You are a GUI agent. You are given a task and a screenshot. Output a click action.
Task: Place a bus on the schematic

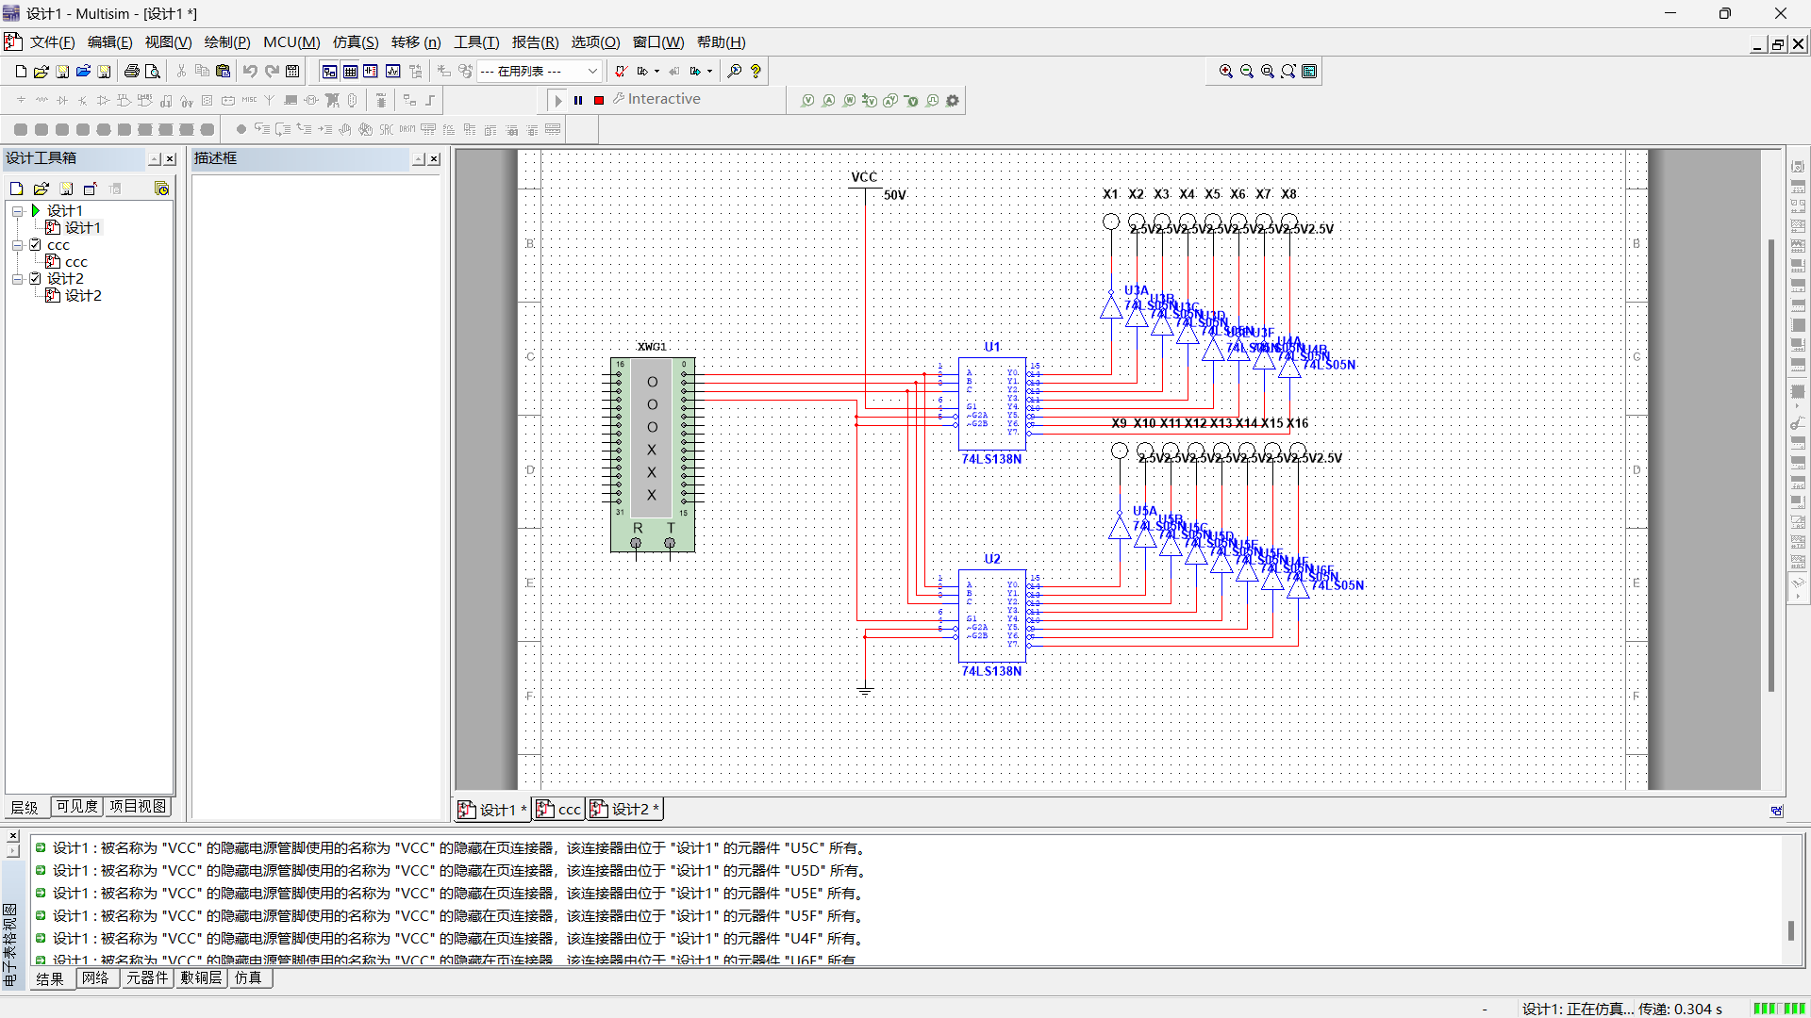click(430, 100)
